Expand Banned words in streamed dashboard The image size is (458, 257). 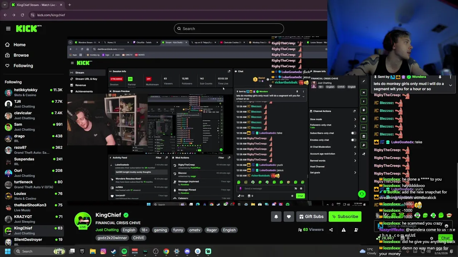(355, 161)
